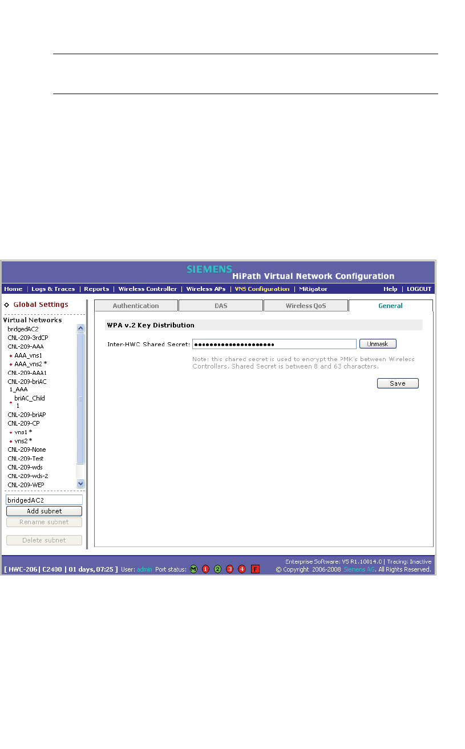Click the admin user link

144,569
